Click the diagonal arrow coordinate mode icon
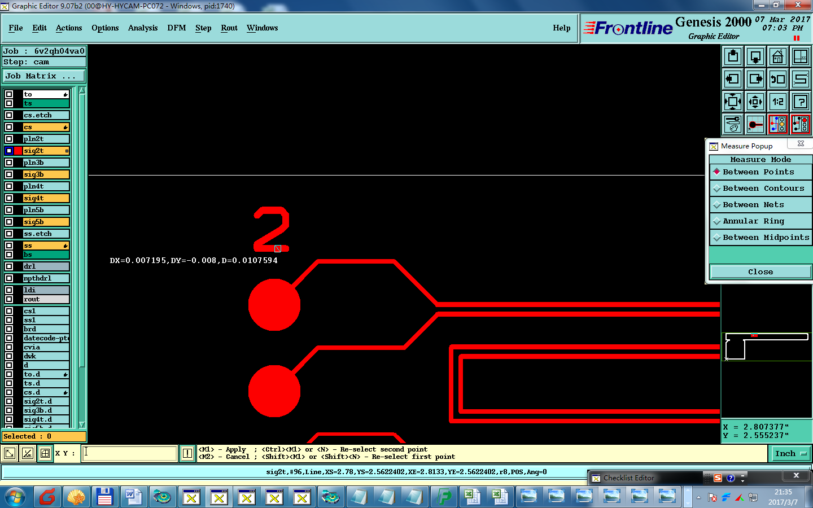Image resolution: width=813 pixels, height=508 pixels. 10,453
